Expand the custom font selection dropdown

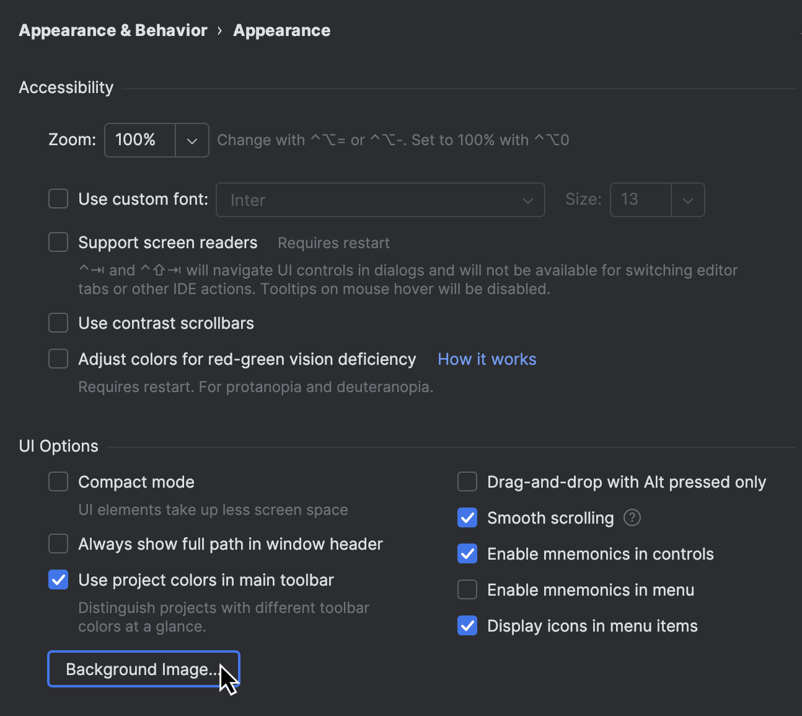[527, 200]
